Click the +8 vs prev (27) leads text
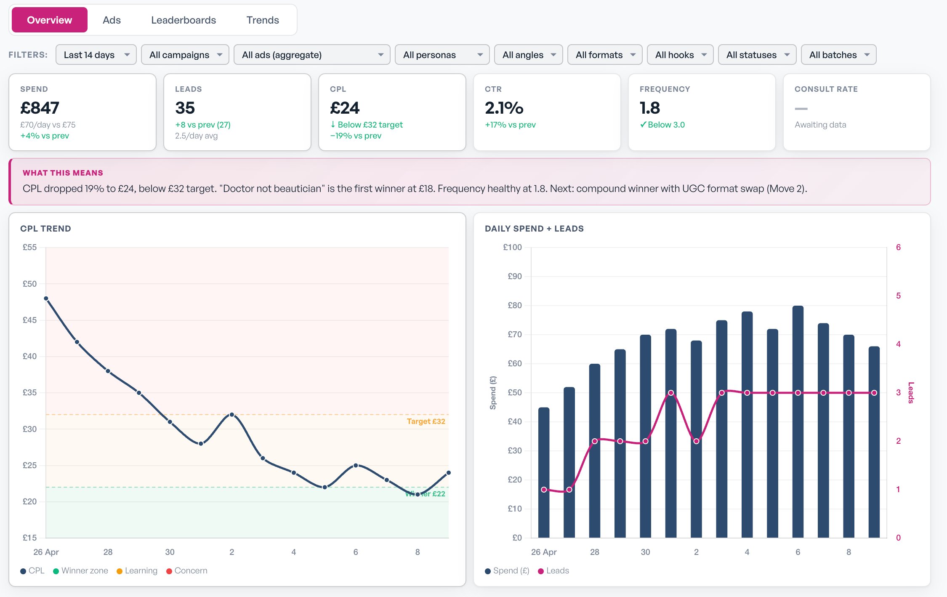This screenshot has height=597, width=947. click(203, 125)
